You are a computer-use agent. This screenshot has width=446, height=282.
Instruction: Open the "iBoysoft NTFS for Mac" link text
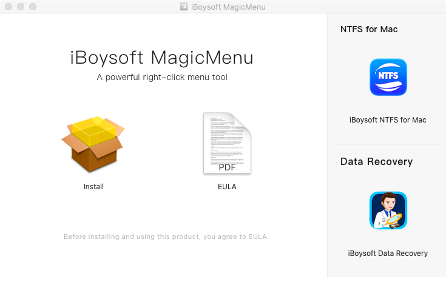tap(388, 120)
